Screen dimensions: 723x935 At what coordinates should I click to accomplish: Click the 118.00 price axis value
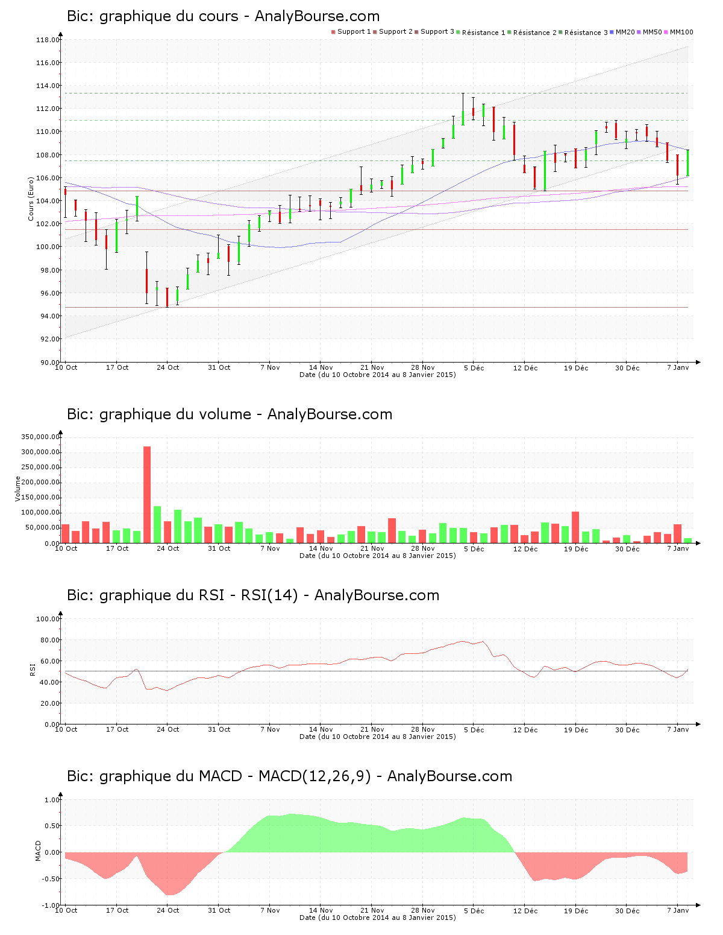pos(48,40)
